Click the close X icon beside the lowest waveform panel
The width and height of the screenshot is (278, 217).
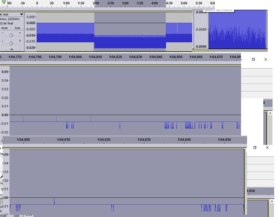coord(267,148)
